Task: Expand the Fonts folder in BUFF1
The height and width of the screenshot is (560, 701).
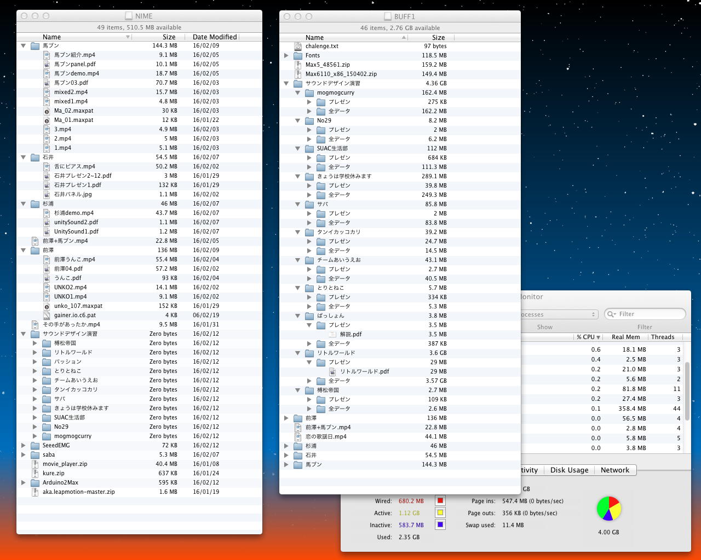Action: click(x=286, y=55)
